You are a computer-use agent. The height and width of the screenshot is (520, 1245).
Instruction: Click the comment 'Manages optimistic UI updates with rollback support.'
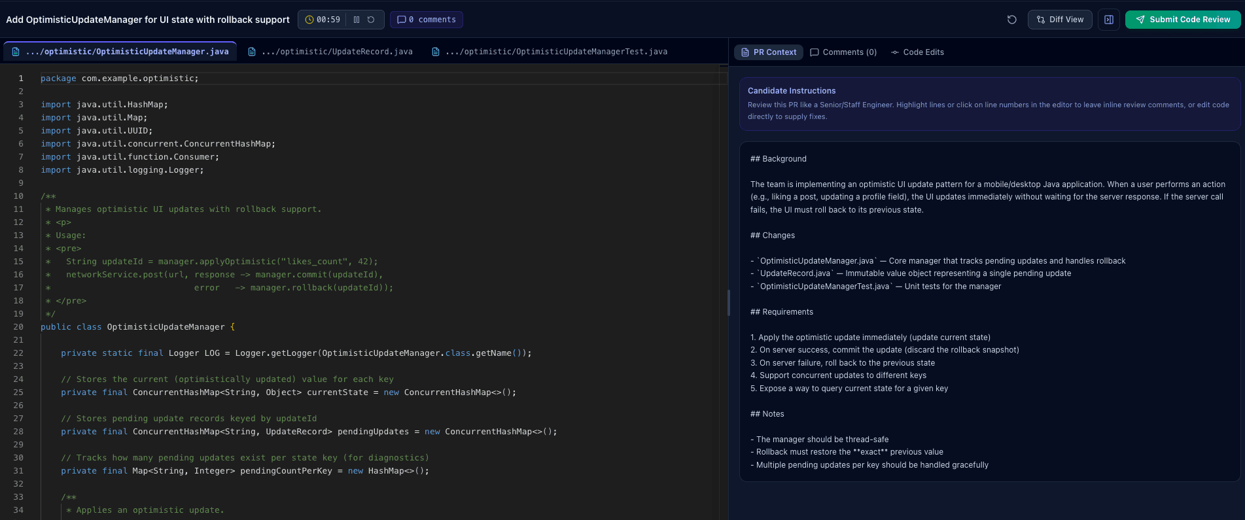pos(188,209)
